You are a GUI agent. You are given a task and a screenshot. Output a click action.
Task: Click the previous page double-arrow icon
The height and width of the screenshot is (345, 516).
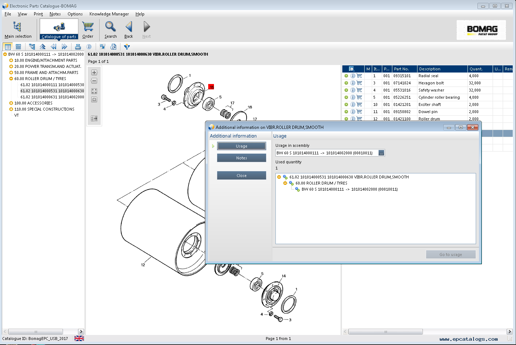pos(54,47)
